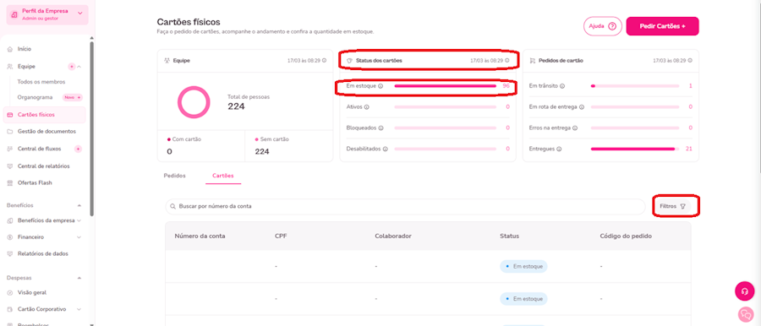Screen dimensions: 761x326
Task: Click the Visão geral icon
Action: pos(9,292)
